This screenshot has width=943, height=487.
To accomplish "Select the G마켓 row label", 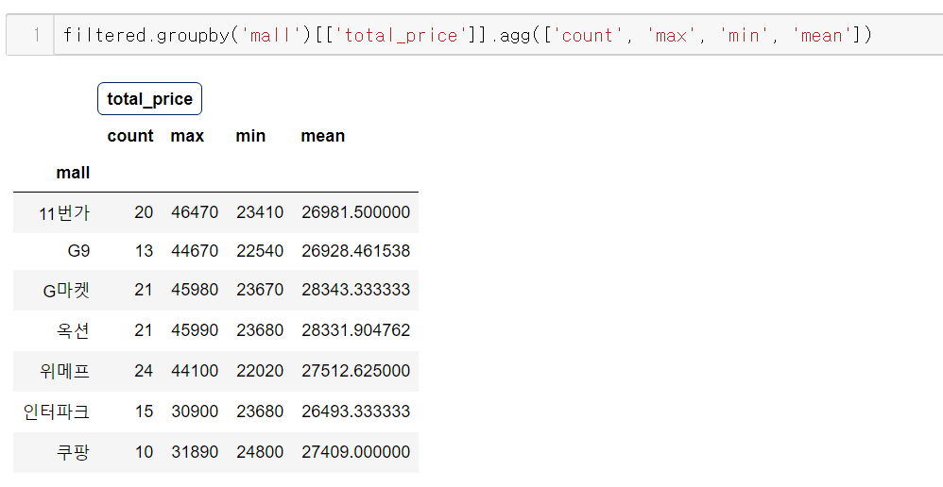I will [67, 290].
